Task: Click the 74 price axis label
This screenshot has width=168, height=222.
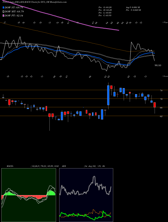Action: (161, 90)
